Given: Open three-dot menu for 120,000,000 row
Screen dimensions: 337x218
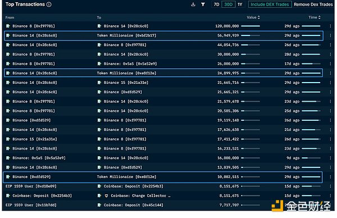Looking at the screenshot, I should click(330, 26).
